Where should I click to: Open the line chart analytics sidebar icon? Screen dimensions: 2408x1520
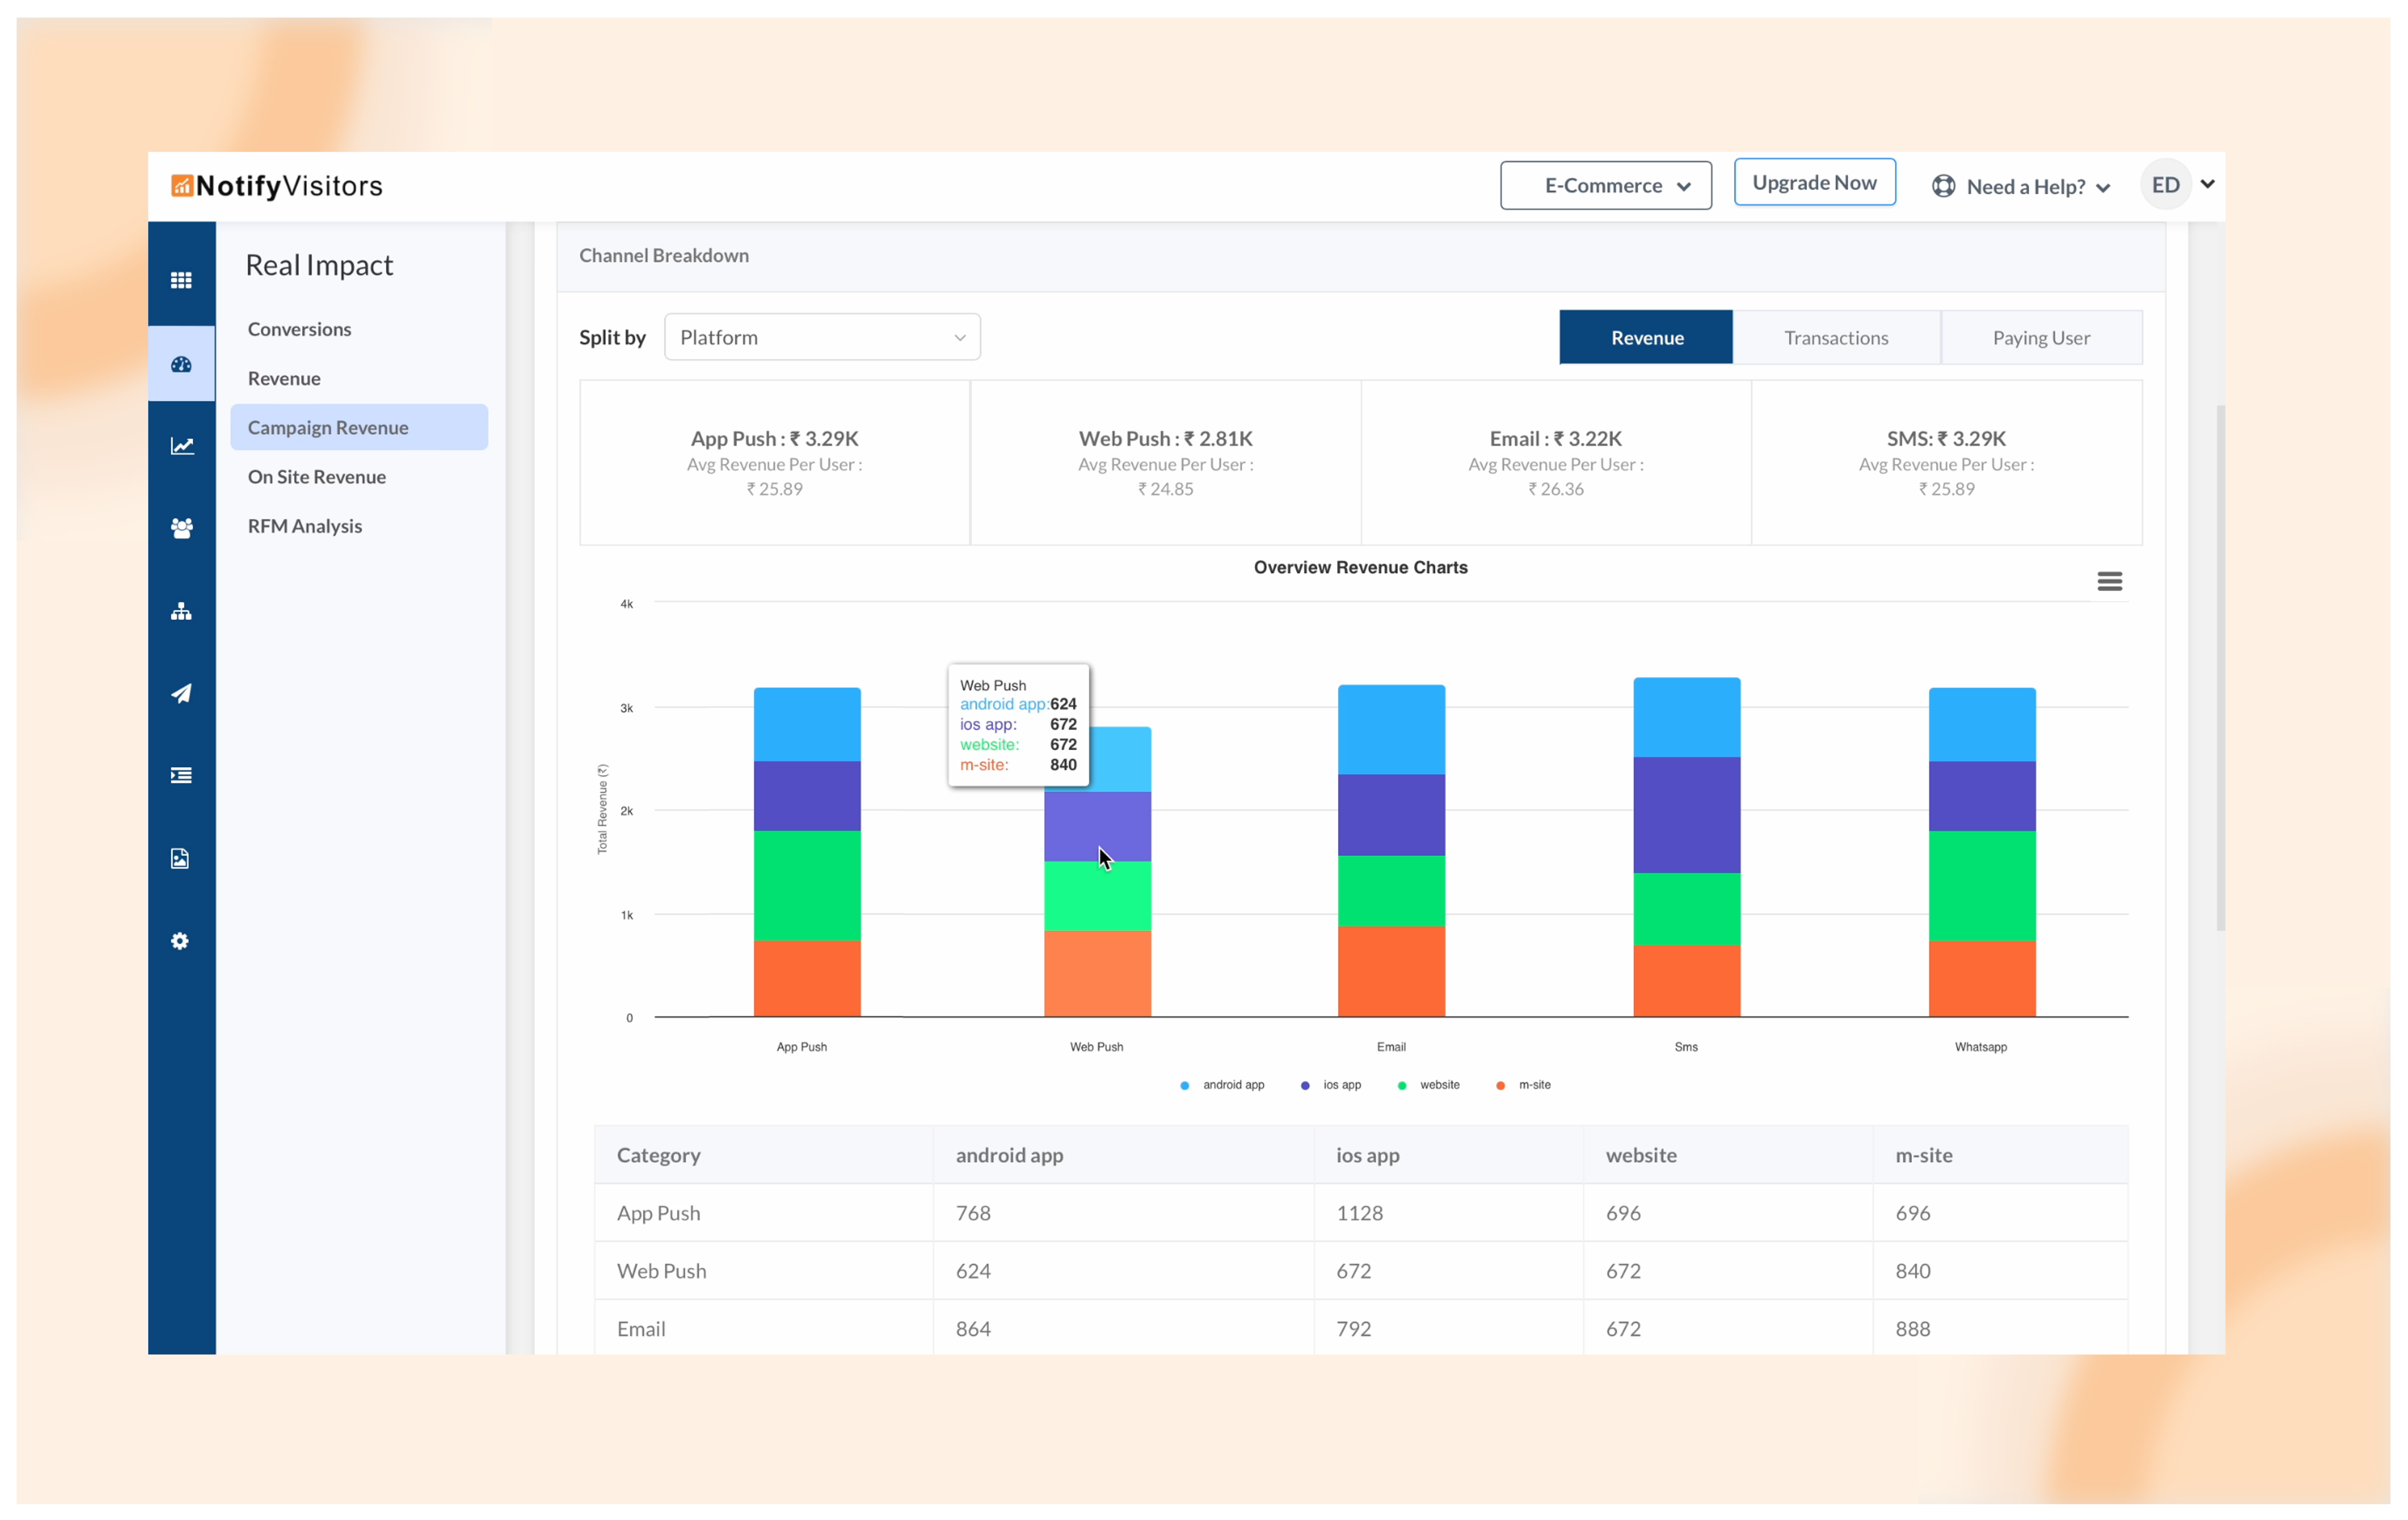tap(181, 446)
